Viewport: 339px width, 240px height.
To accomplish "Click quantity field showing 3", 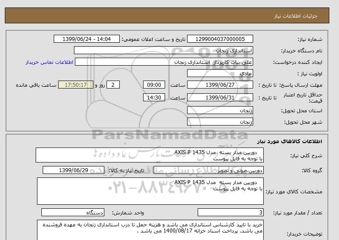I will [231, 212].
